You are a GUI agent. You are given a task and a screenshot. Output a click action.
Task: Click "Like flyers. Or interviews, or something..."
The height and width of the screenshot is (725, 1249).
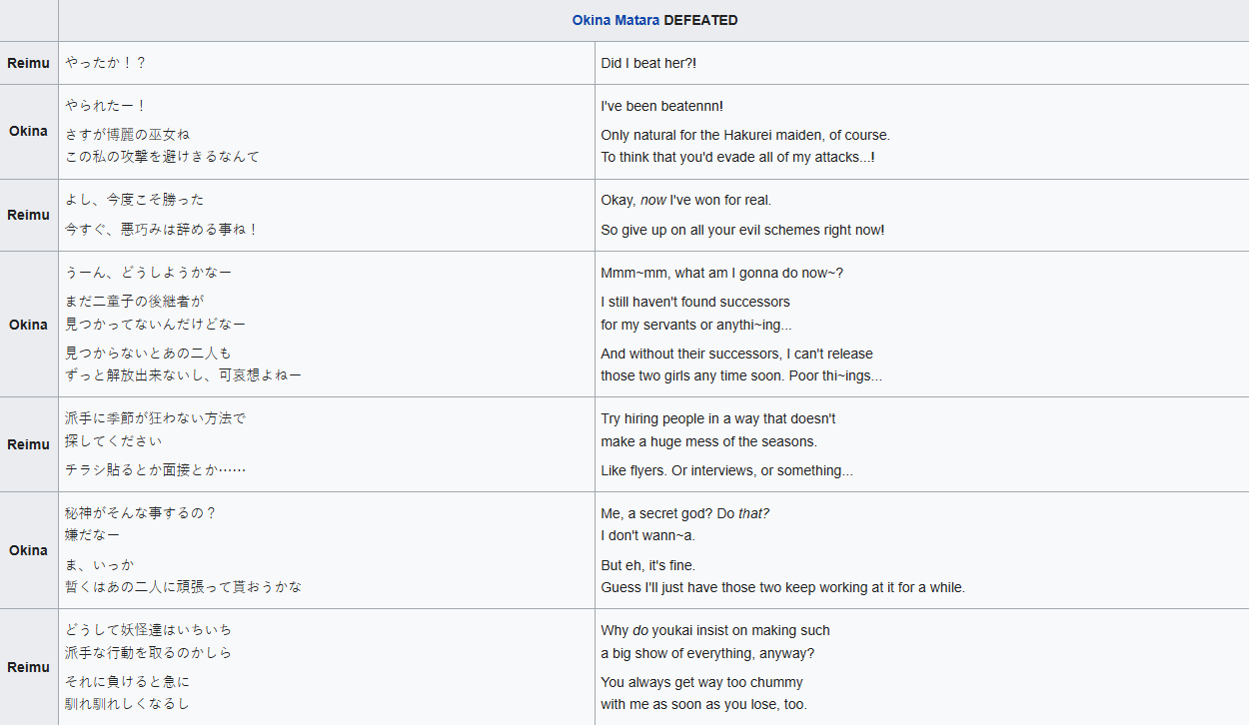point(726,470)
